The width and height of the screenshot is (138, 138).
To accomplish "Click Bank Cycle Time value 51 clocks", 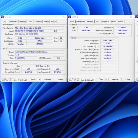I will click(x=108, y=59).
